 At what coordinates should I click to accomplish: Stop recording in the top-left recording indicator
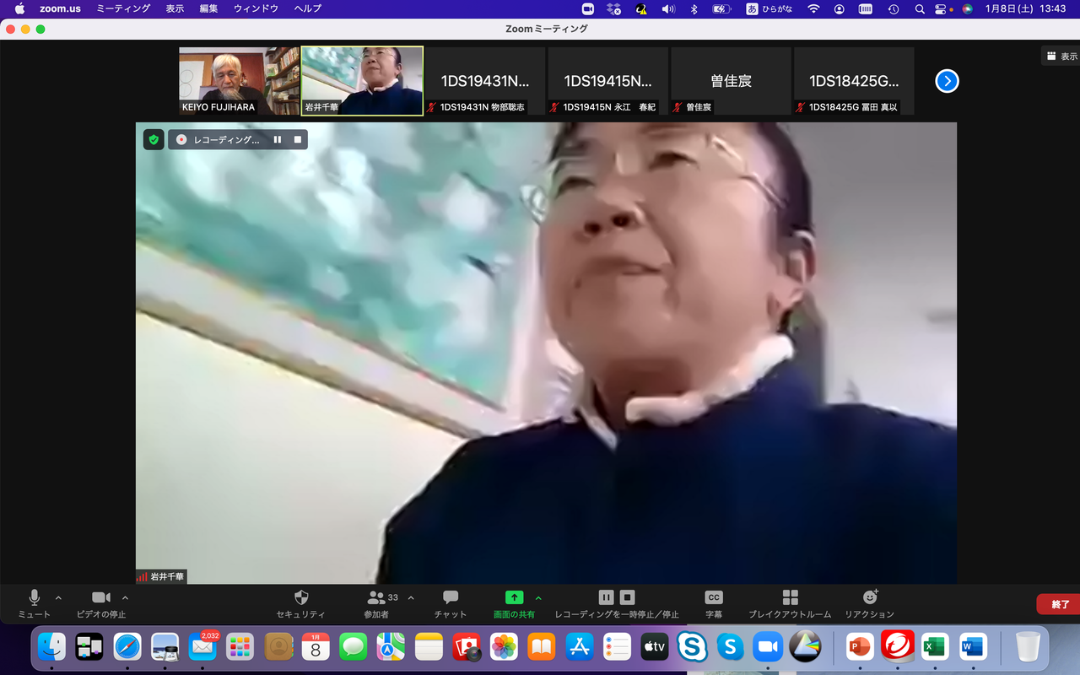(x=297, y=139)
